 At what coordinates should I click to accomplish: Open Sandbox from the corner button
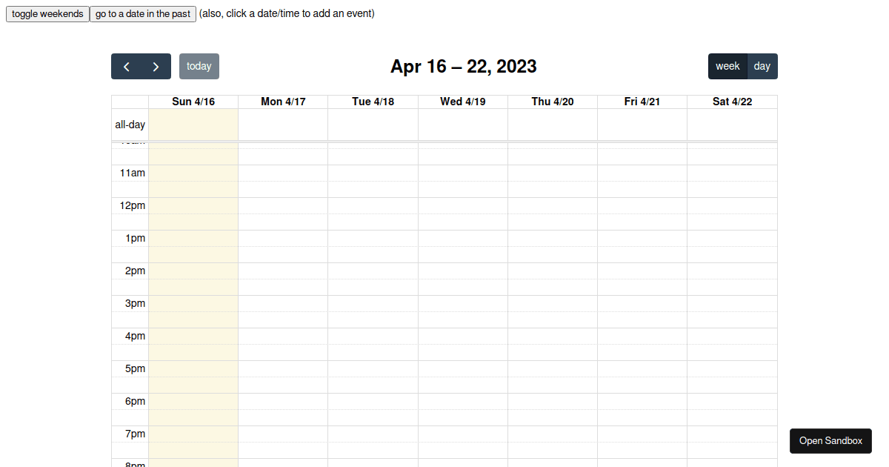(x=830, y=440)
